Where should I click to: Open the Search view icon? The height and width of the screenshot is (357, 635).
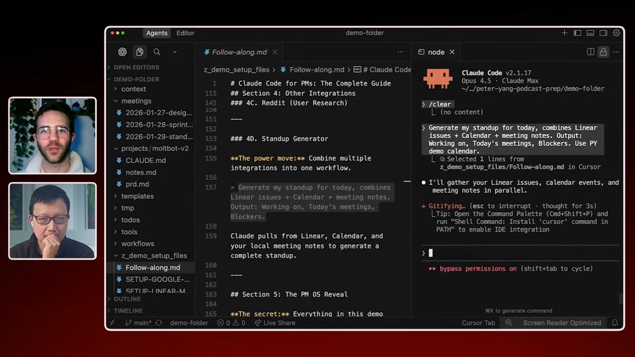pos(157,52)
